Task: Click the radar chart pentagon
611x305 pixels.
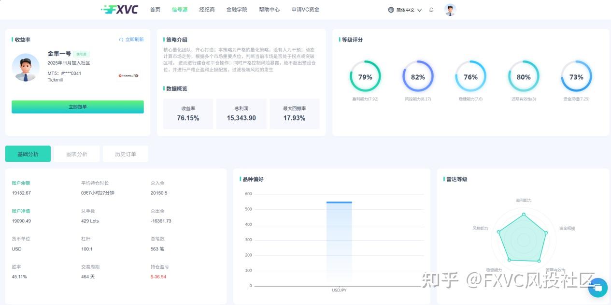Action: pyautogui.click(x=524, y=238)
